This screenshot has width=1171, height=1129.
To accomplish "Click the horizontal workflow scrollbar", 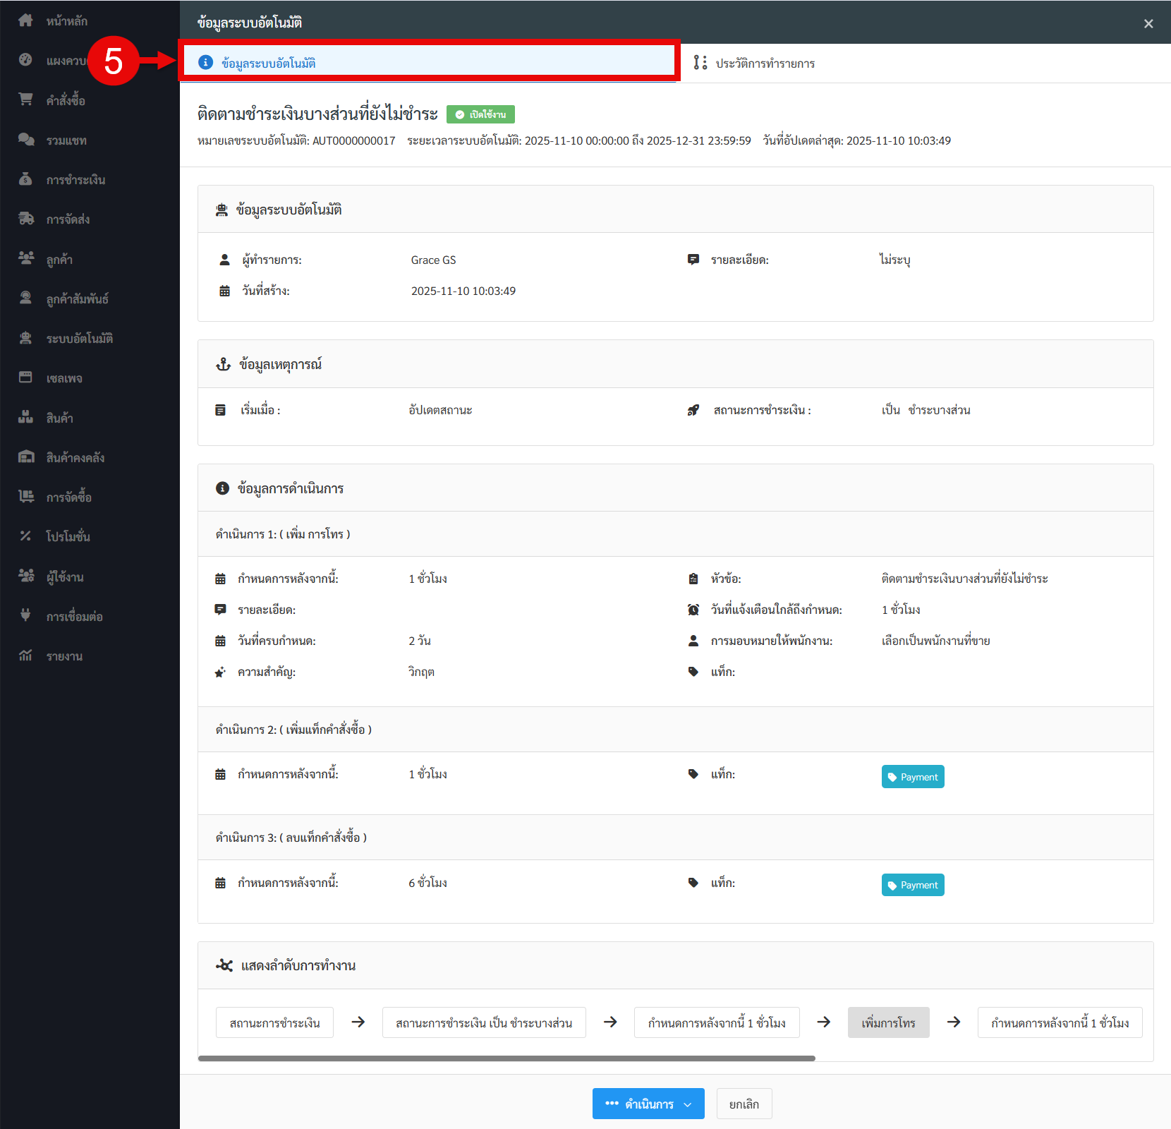I will pos(506,1058).
